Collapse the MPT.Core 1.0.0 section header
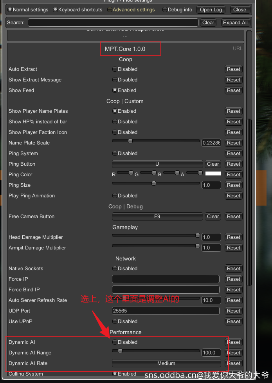Image resolution: width=272 pixels, height=383 pixels. tap(125, 49)
